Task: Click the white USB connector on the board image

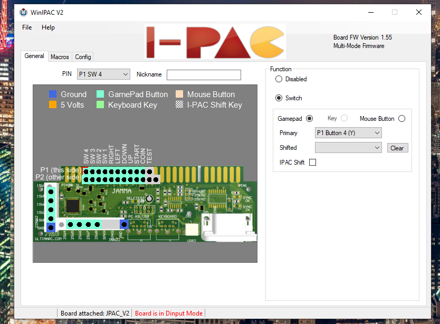Action: (192, 230)
